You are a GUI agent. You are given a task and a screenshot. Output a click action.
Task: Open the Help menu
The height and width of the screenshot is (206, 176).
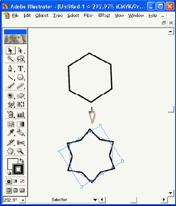pos(153,16)
